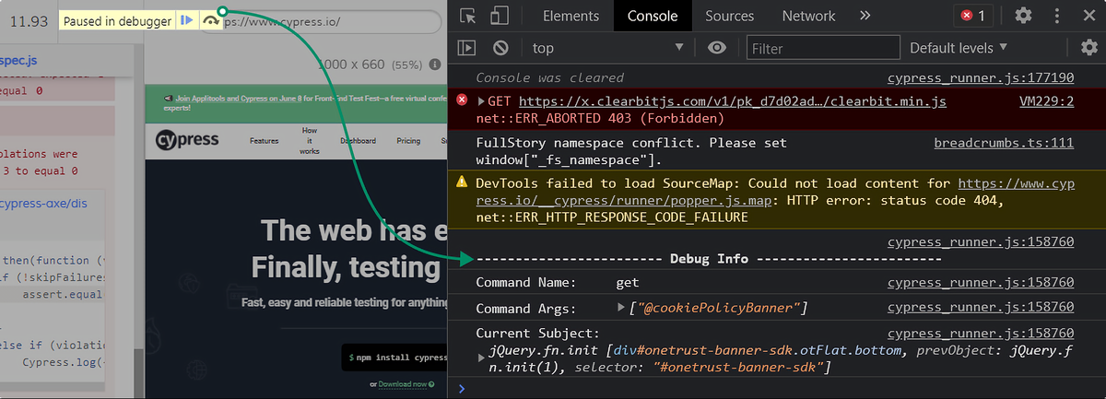Open the VM229:2 source link

pyautogui.click(x=1047, y=101)
